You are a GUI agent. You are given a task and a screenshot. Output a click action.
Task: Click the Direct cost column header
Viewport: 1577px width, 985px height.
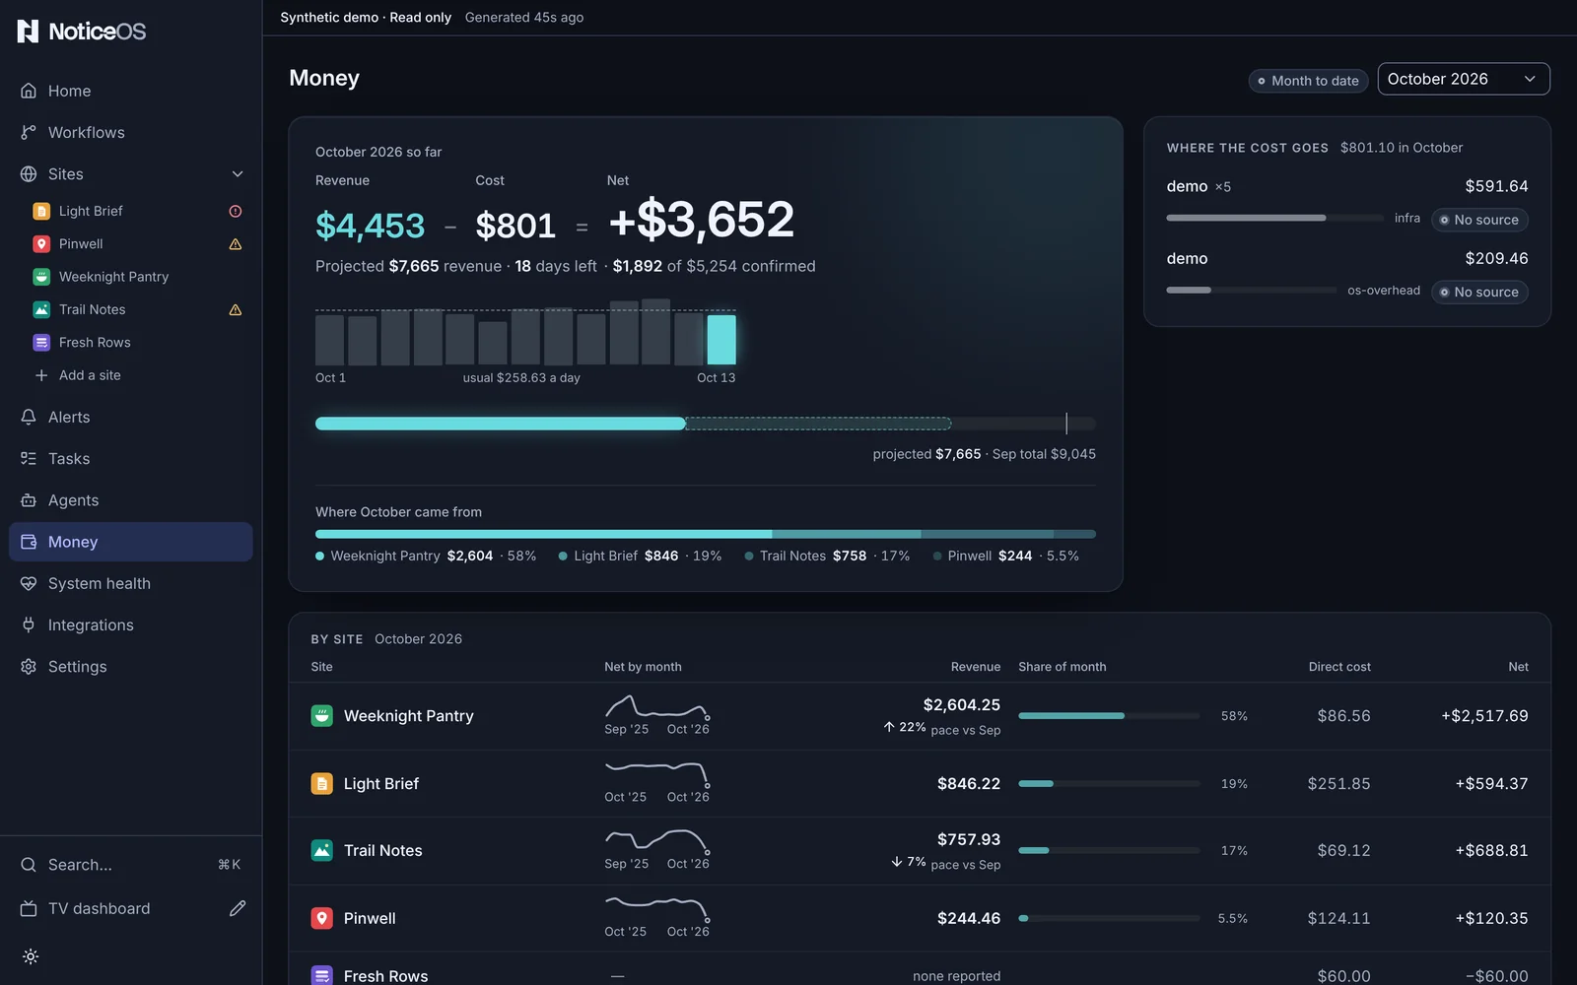(1339, 667)
